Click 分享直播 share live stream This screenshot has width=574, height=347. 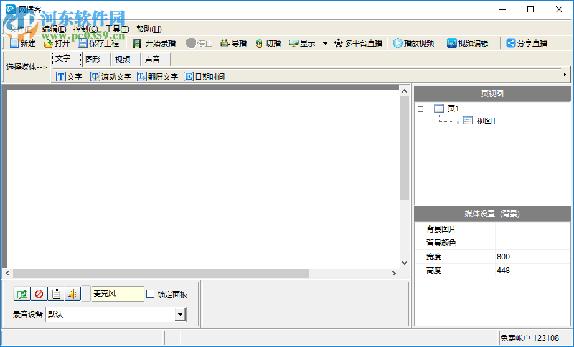(527, 43)
